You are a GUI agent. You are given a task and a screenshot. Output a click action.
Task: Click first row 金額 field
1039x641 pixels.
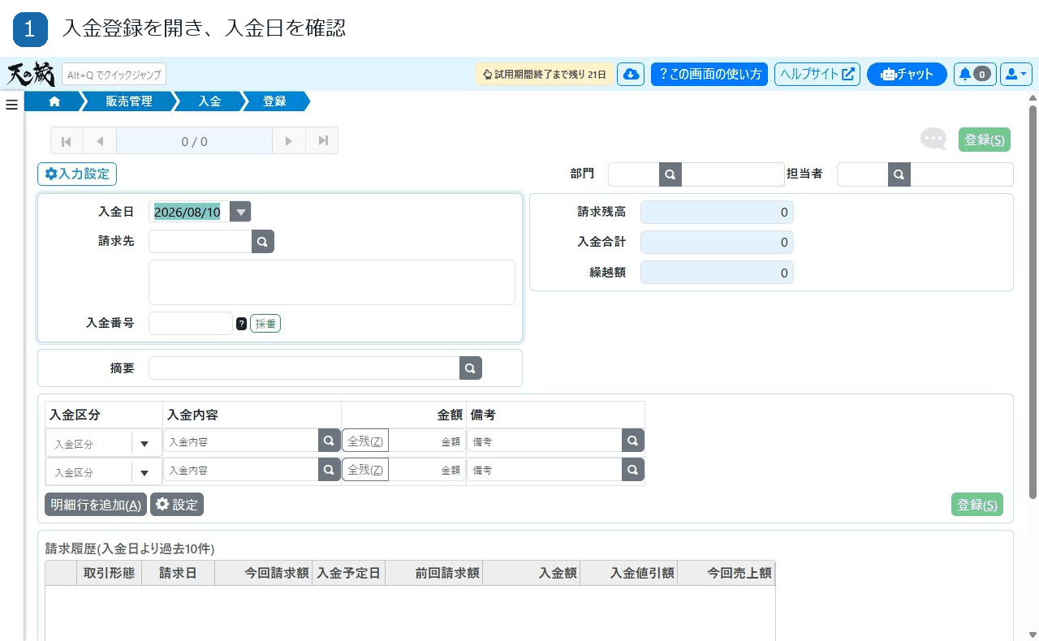(427, 441)
